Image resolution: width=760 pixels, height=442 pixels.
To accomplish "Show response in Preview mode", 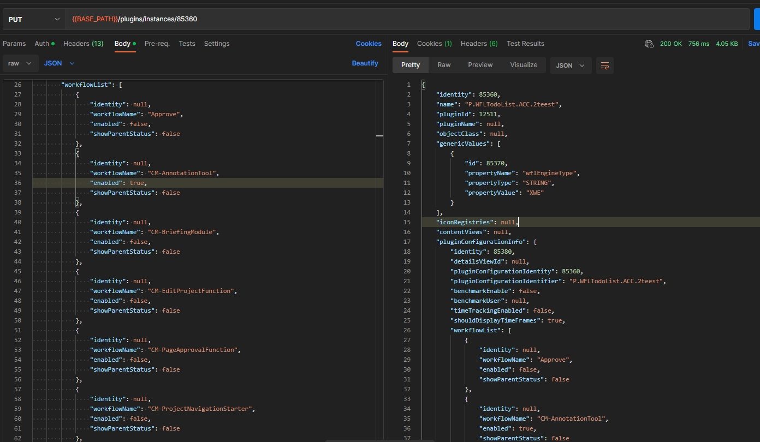I will pyautogui.click(x=480, y=65).
